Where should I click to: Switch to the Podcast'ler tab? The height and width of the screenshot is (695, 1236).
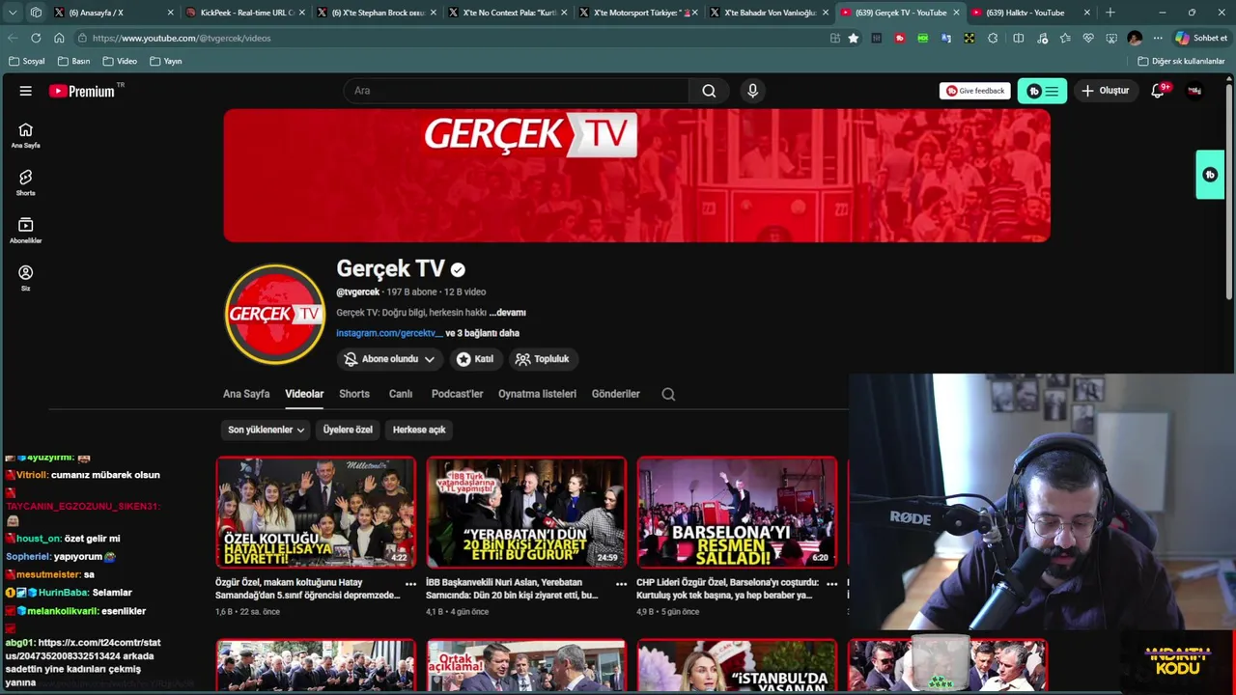[x=457, y=394]
